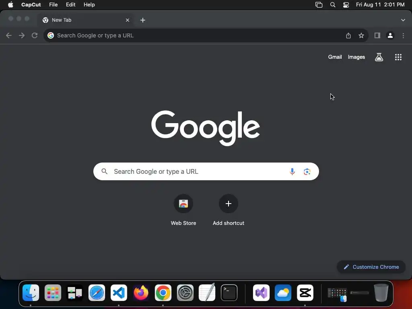Open System Settings from the Dock
This screenshot has height=309, width=412.
pos(185,293)
